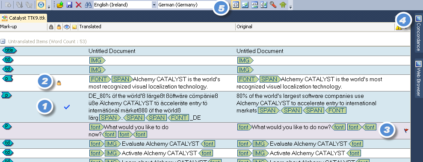
Task: Click the open file folder icon
Action: (60, 5)
